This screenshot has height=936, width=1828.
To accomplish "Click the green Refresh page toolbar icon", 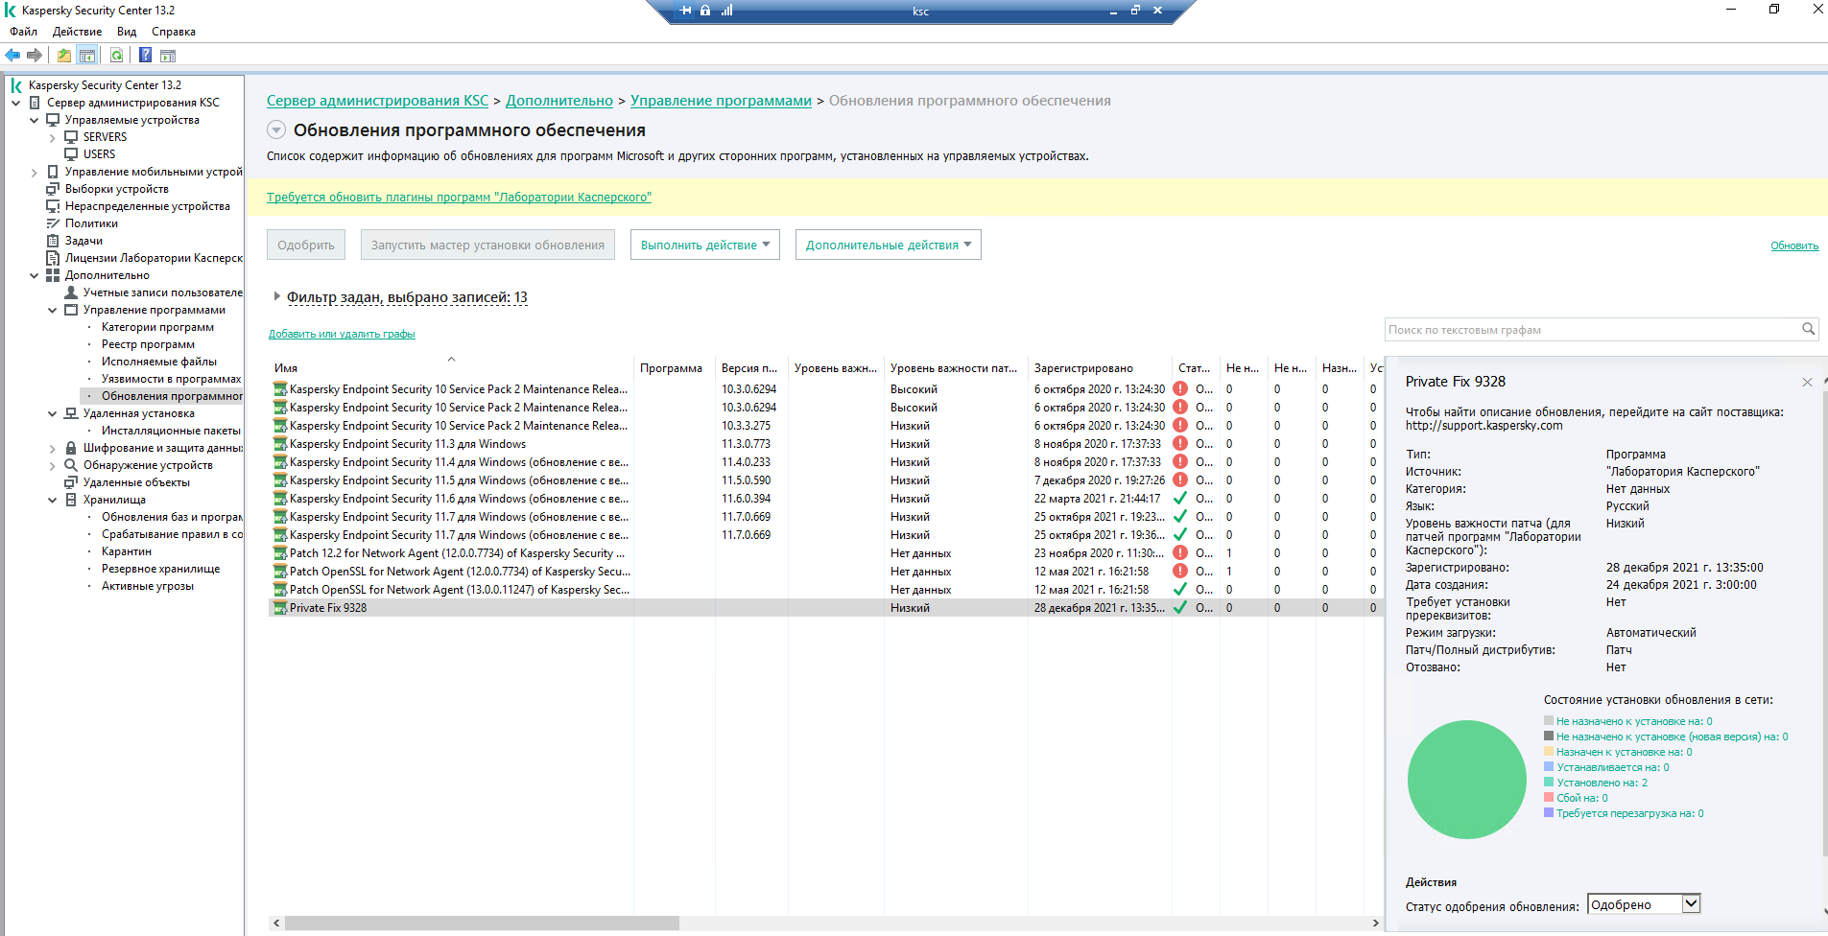I will (116, 56).
